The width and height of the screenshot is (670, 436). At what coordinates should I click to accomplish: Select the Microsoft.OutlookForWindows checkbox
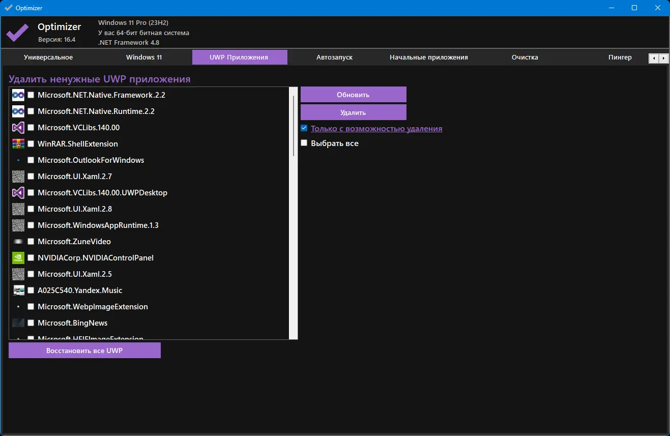click(31, 160)
